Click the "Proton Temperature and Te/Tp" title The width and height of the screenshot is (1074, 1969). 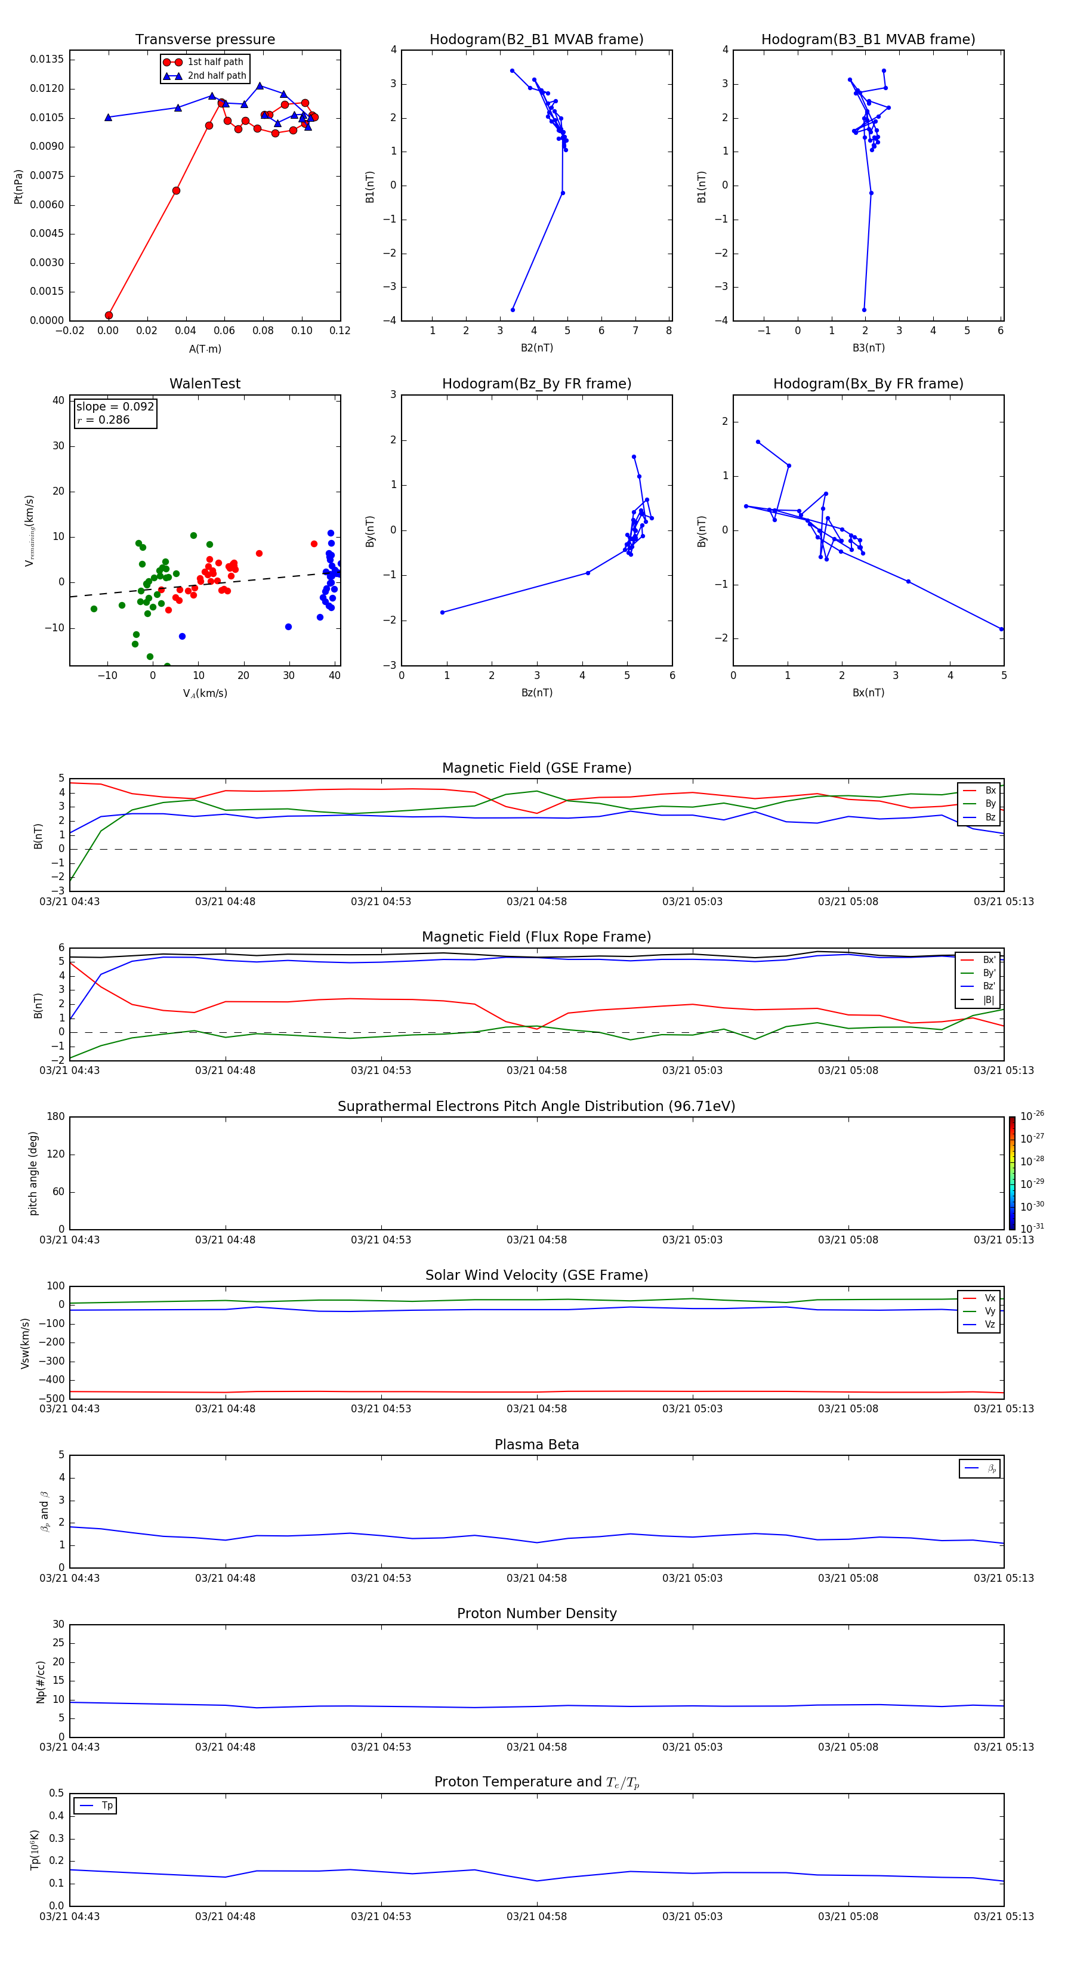tap(536, 1782)
